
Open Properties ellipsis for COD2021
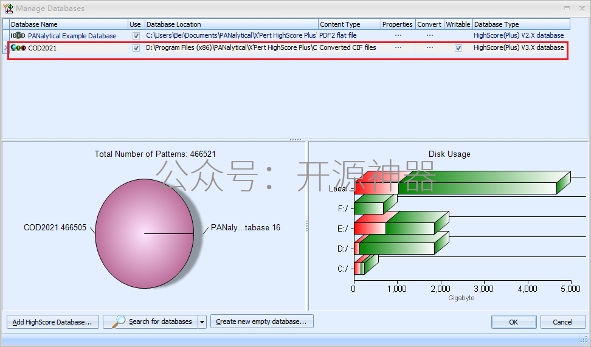[398, 47]
